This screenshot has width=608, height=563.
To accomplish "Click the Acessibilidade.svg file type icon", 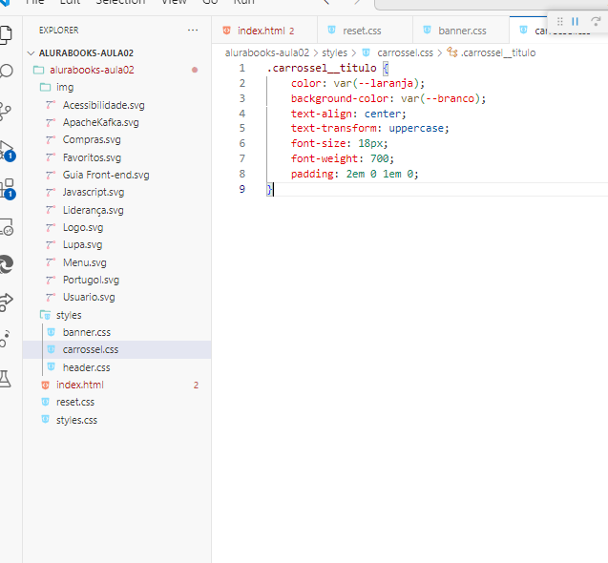I will (51, 105).
